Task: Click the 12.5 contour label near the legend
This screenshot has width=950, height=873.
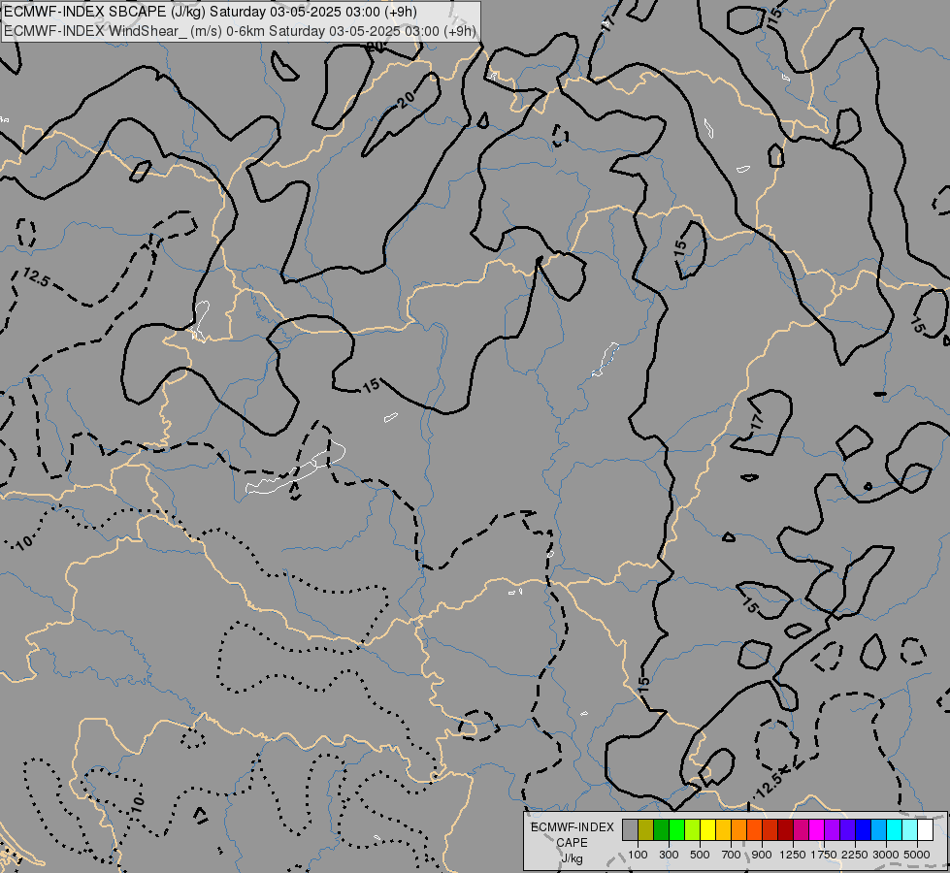Action: tap(770, 785)
